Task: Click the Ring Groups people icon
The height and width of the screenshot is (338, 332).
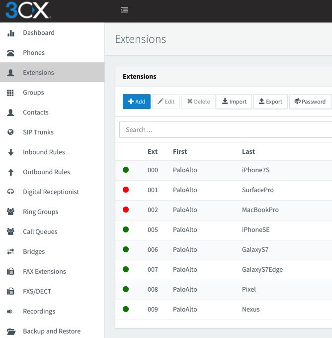Action: [10, 212]
